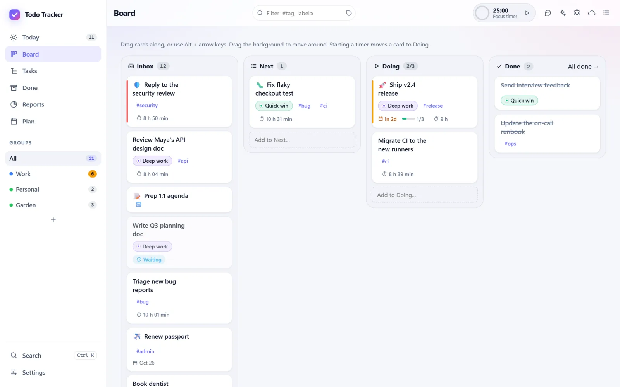This screenshot has width=620, height=387.
Task: Select the Garden group
Action: (x=53, y=205)
